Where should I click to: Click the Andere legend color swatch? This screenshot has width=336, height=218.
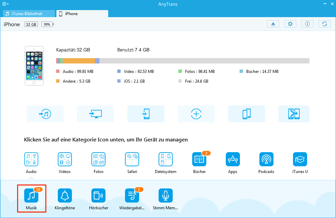(58, 81)
